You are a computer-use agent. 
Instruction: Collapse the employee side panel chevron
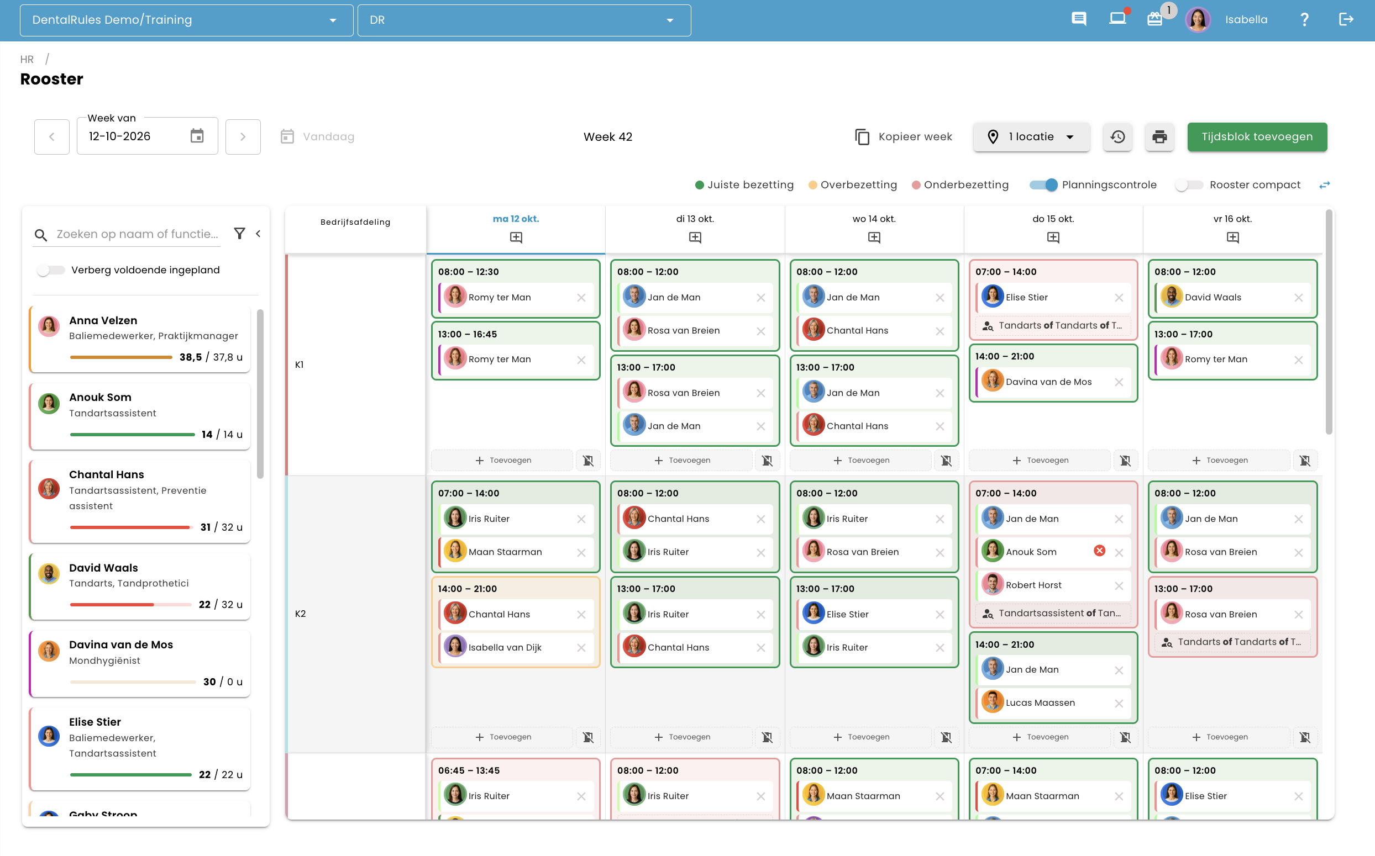click(258, 233)
